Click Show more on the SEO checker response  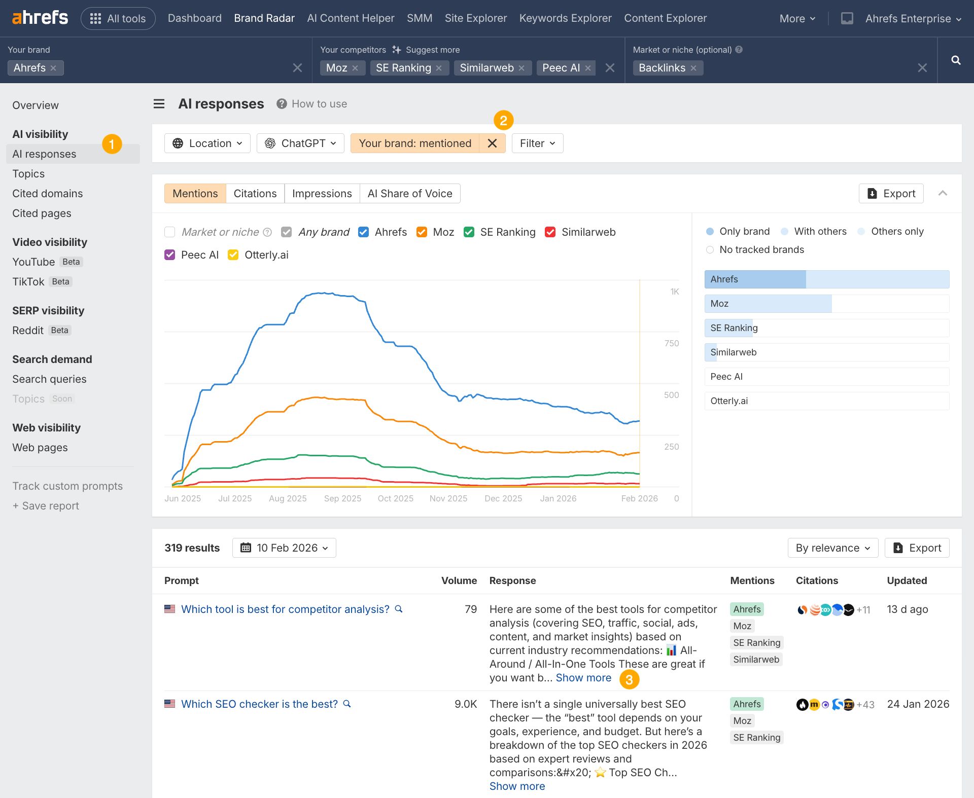[x=517, y=786]
